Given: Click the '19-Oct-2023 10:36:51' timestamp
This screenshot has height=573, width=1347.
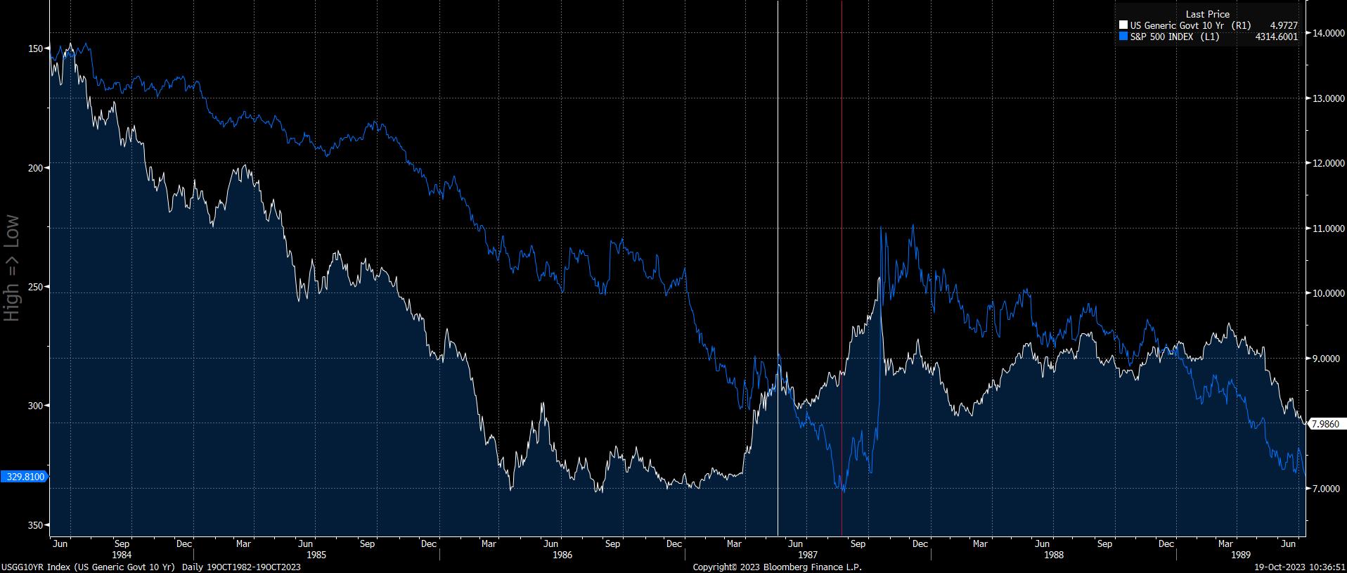Looking at the screenshot, I should [1301, 567].
